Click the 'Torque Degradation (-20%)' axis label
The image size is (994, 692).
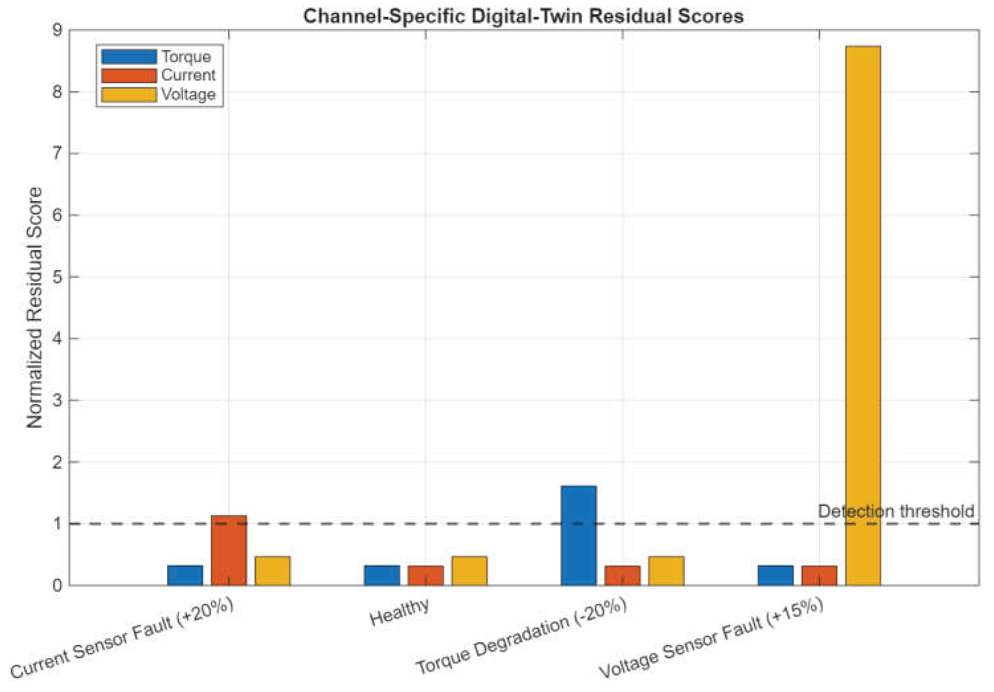pos(522,635)
